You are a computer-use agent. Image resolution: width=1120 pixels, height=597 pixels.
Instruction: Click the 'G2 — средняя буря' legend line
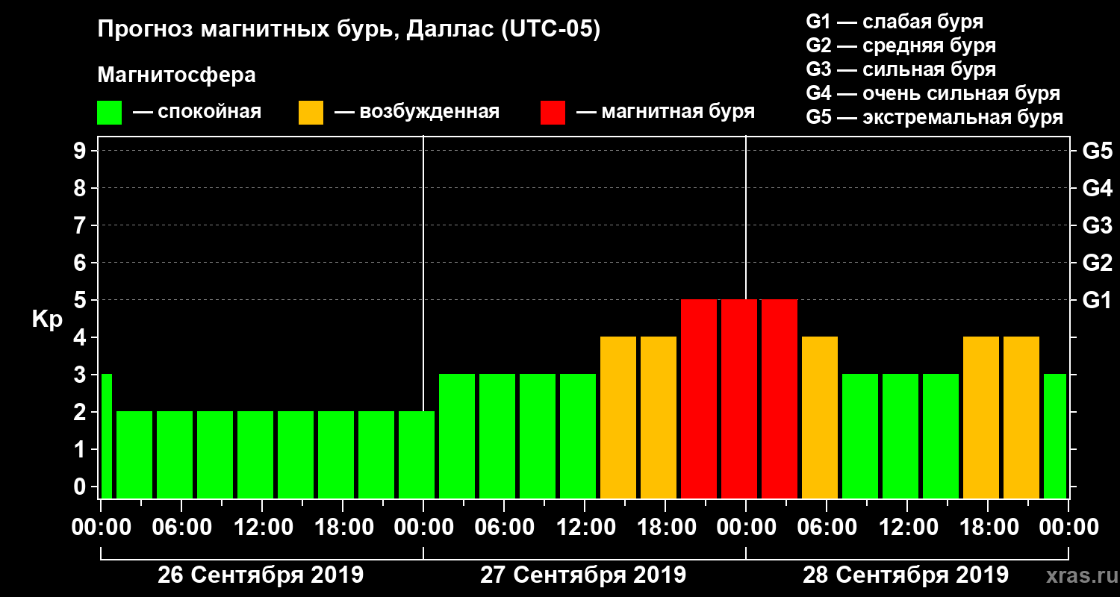click(900, 46)
